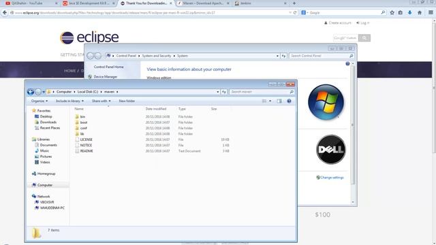The image size is (436, 245).
Task: Click the Search Control Panel field
Action: coord(321,56)
